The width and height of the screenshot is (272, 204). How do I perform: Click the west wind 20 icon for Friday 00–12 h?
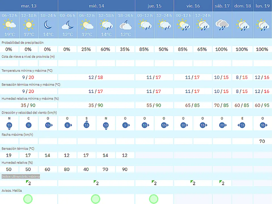click(x=184, y=125)
